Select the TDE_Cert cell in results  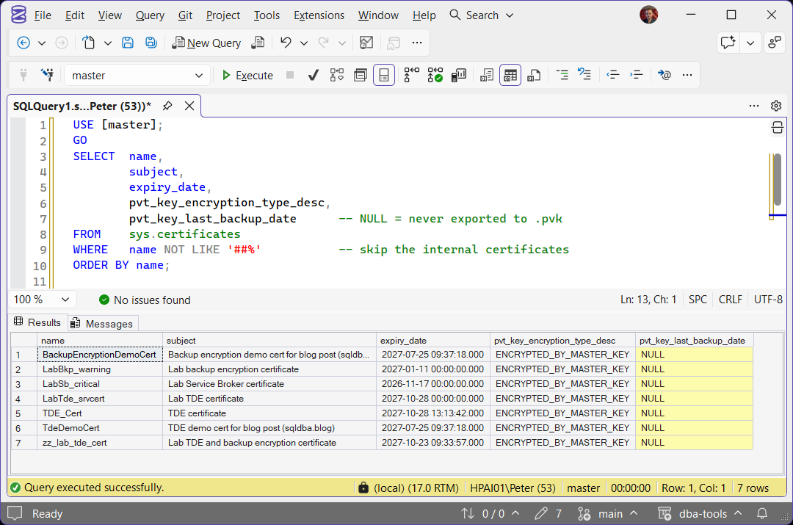point(100,413)
